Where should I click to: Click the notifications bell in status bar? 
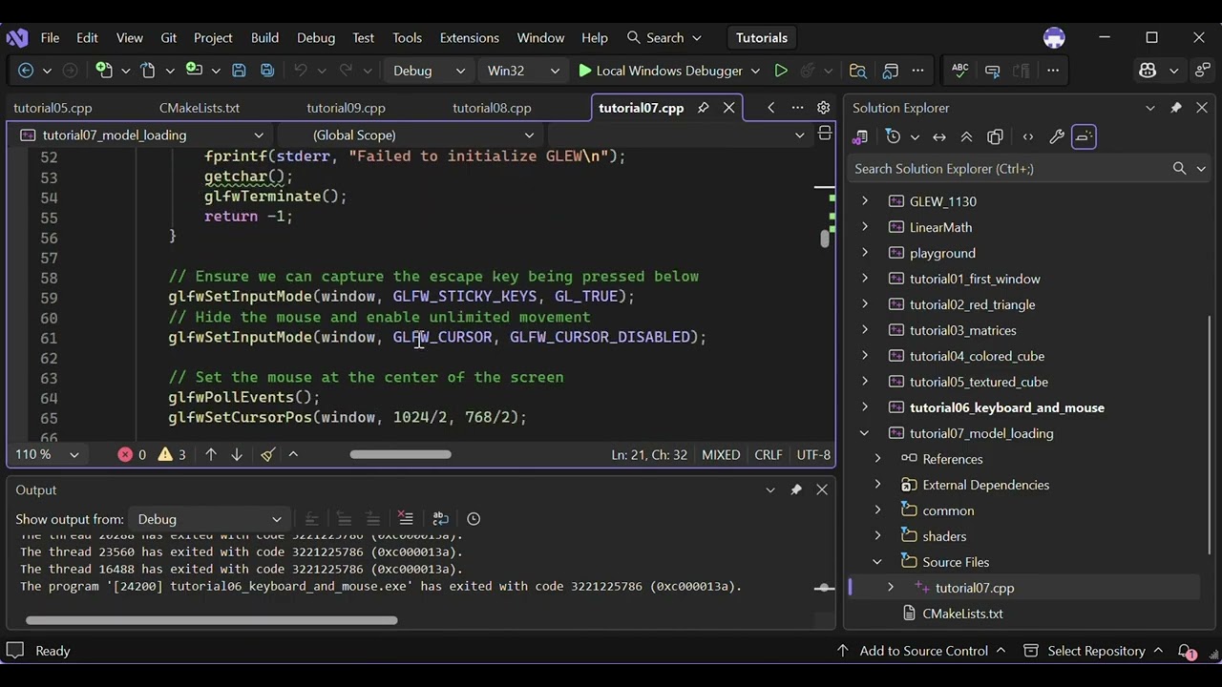point(1187,651)
